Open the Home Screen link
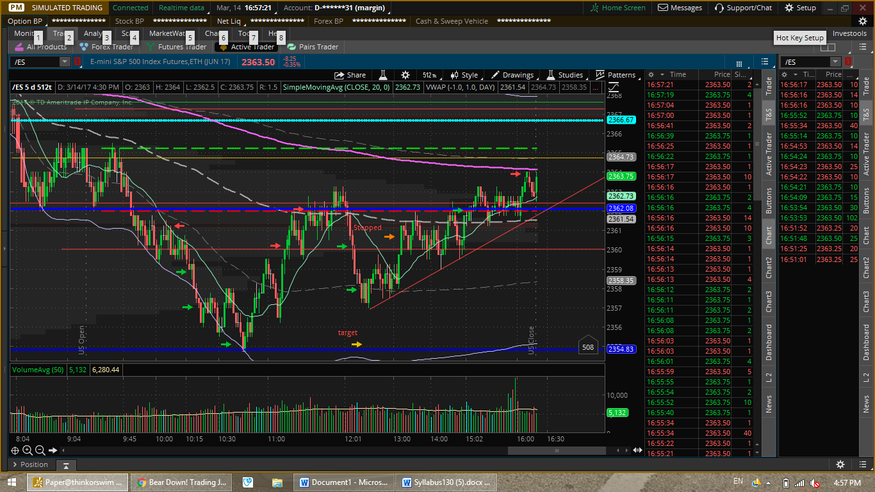 [618, 8]
